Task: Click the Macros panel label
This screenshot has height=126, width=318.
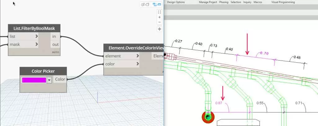Action: tap(257, 2)
